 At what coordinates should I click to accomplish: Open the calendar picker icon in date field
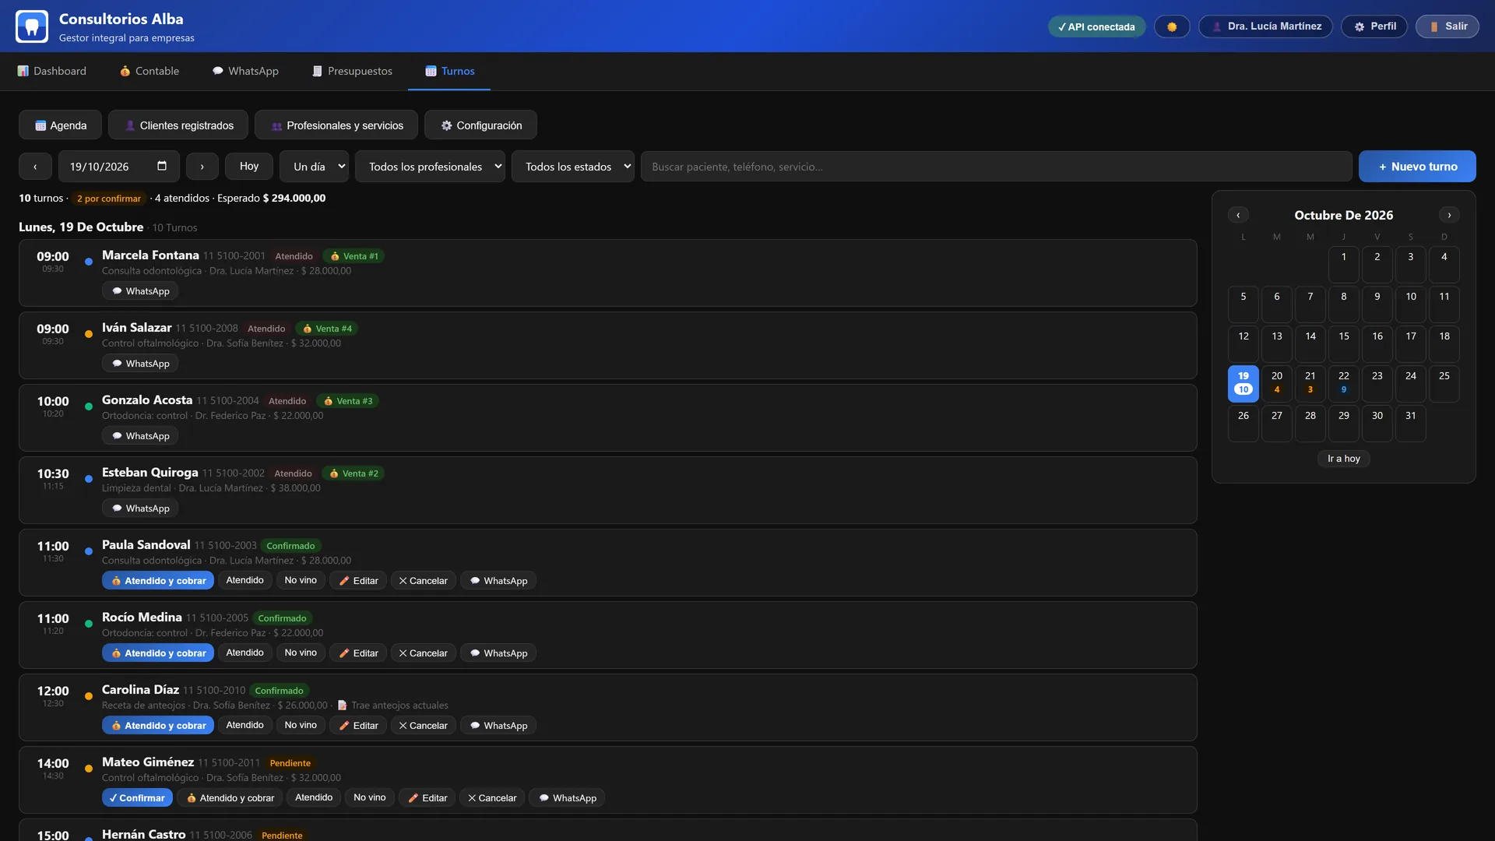(162, 166)
